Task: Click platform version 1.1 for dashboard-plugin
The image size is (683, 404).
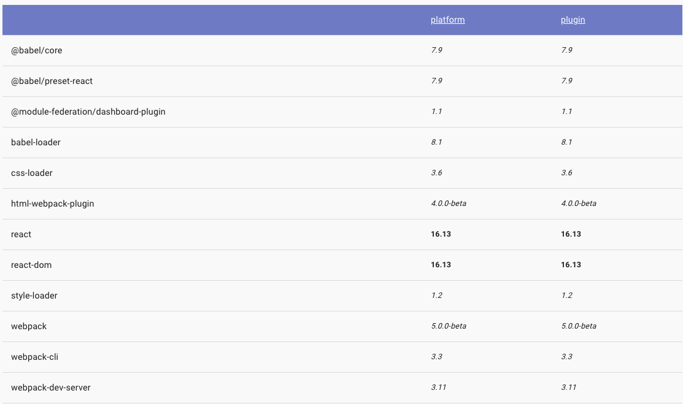Action: [x=436, y=112]
